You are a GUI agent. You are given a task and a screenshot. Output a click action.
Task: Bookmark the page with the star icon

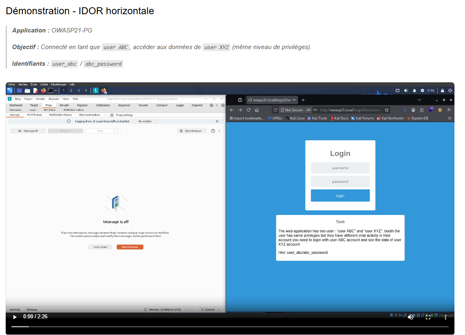(x=386, y=110)
